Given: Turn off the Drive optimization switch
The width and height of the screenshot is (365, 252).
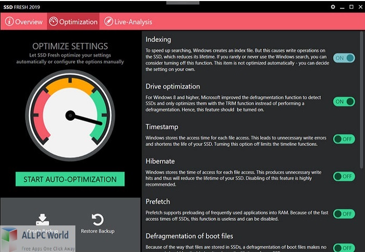Looking at the screenshot, I should tap(344, 102).
